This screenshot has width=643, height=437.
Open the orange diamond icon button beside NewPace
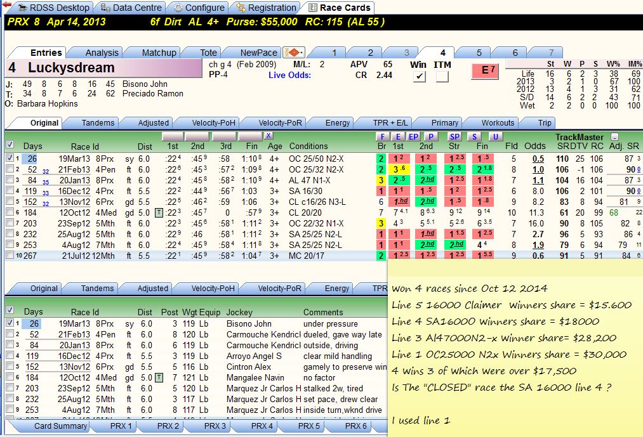pyautogui.click(x=294, y=53)
